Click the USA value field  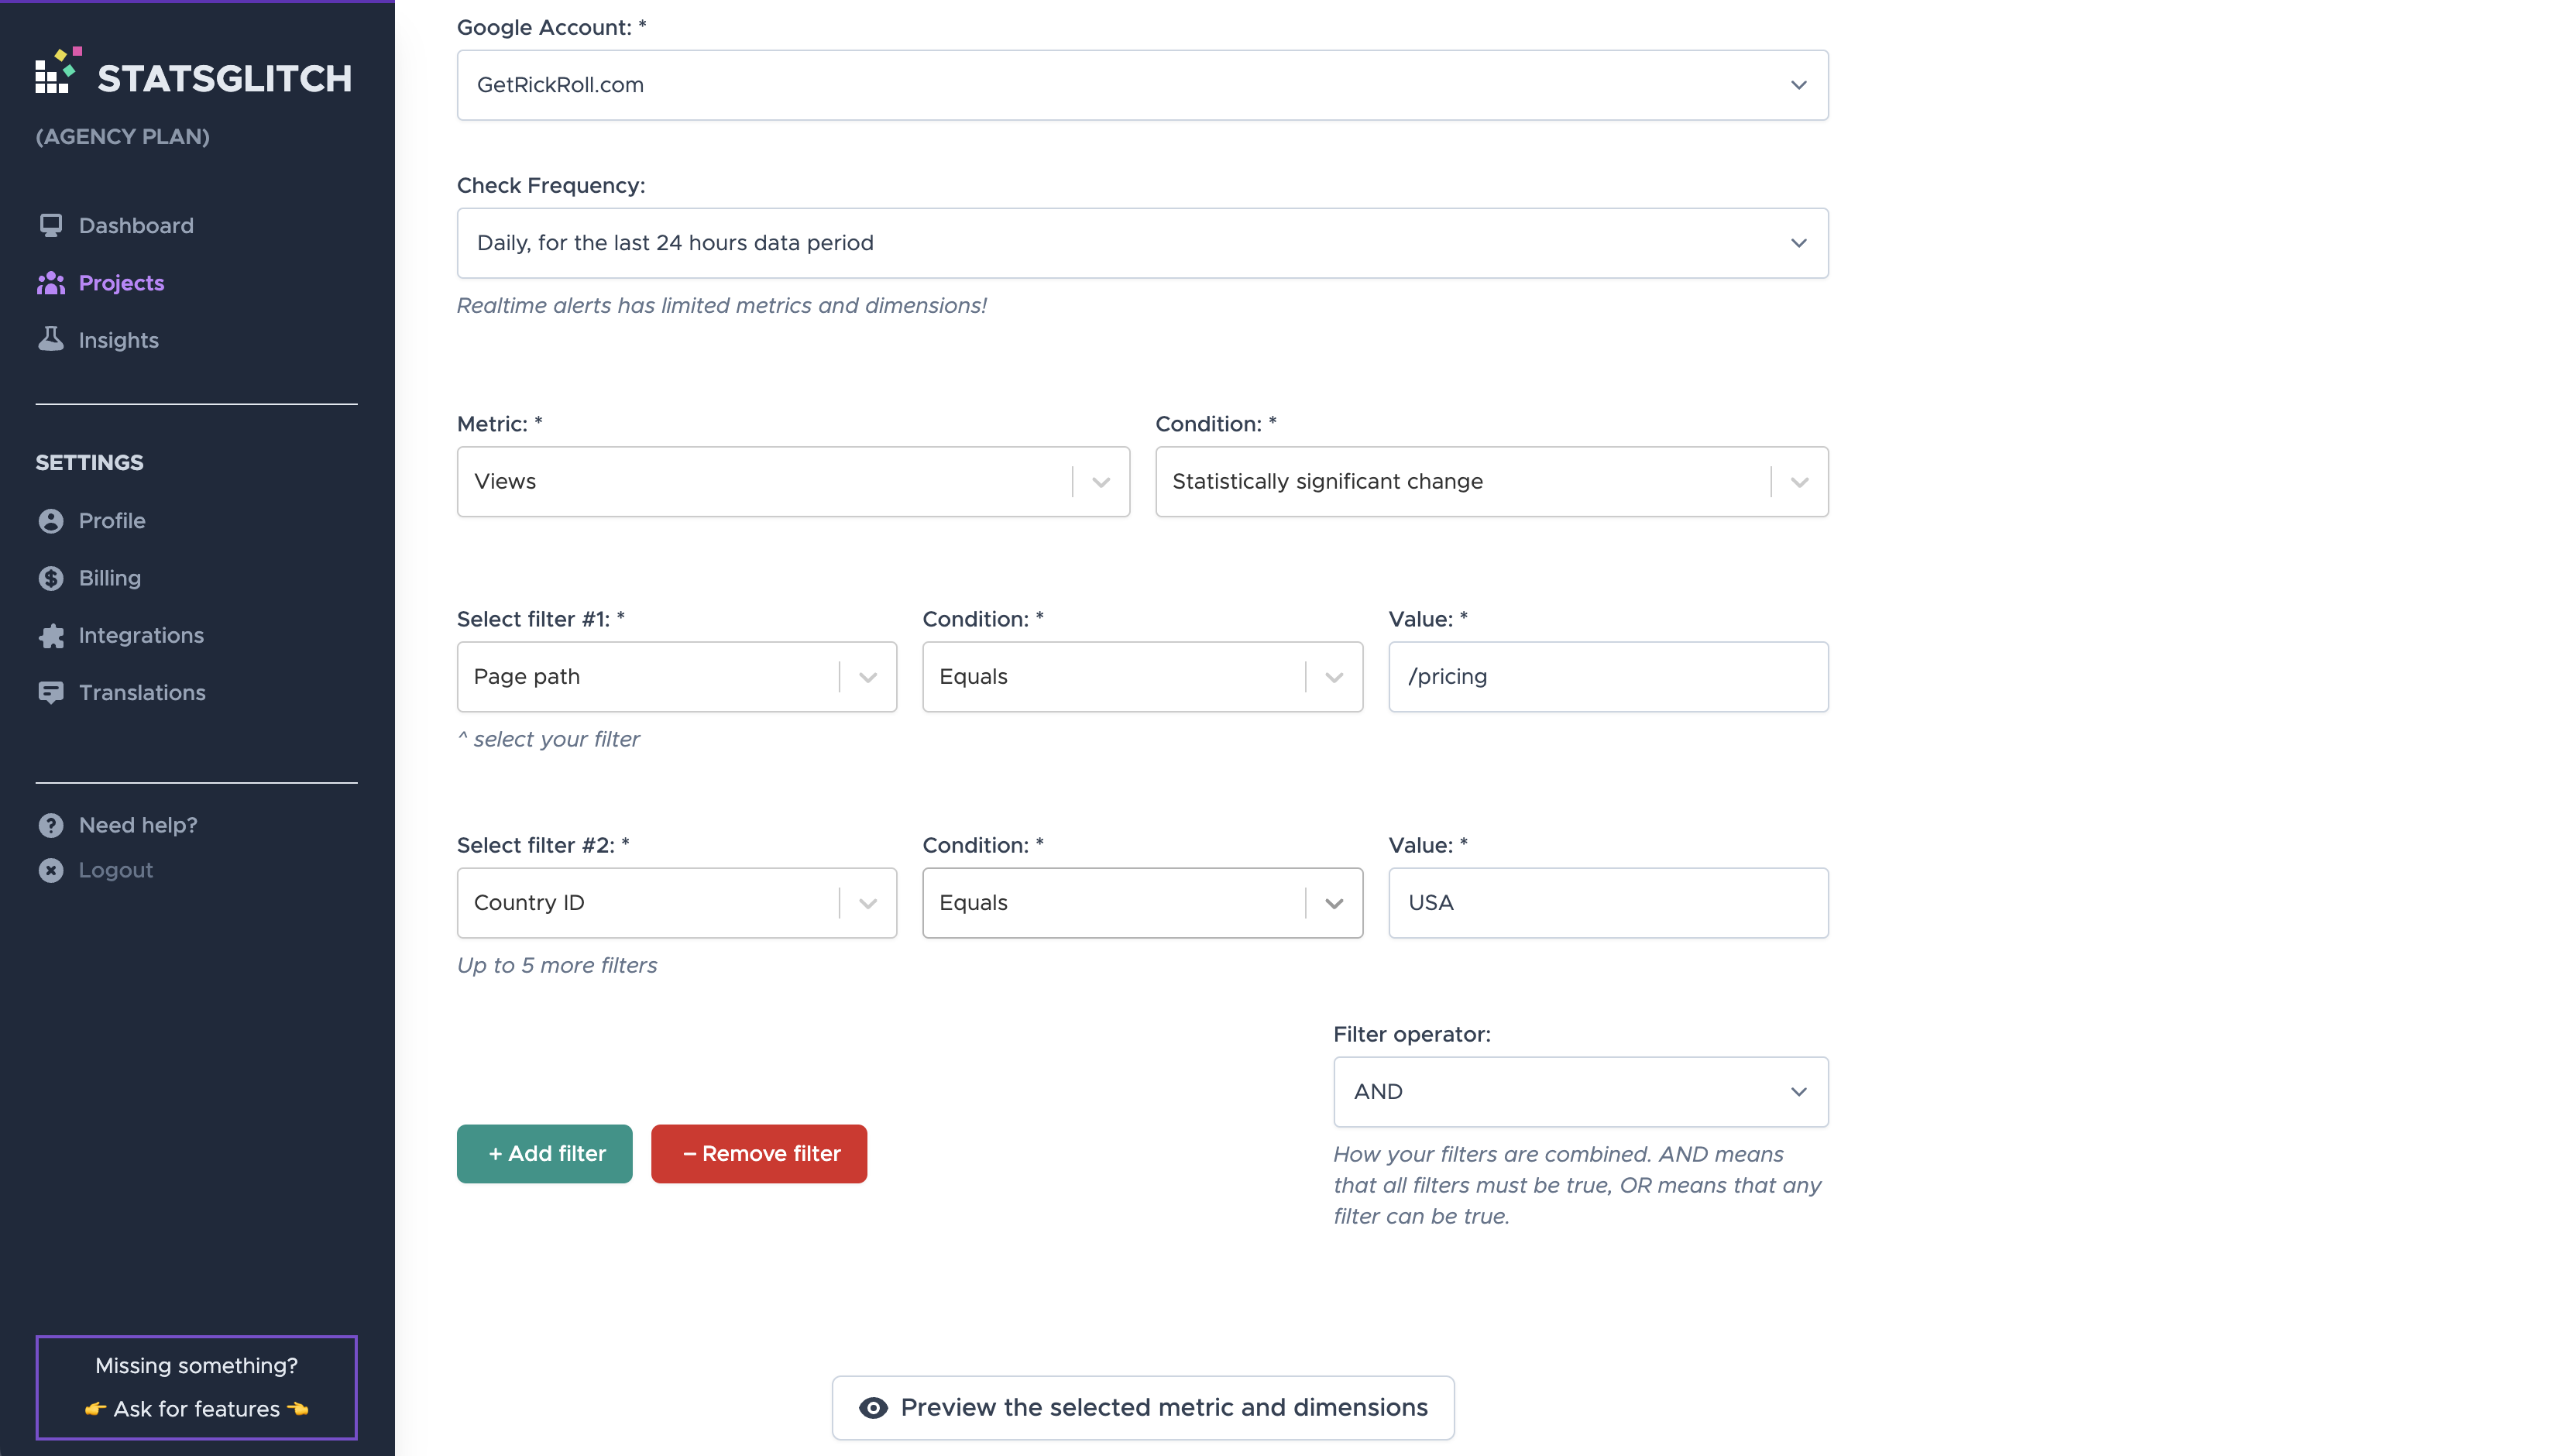pyautogui.click(x=1608, y=903)
